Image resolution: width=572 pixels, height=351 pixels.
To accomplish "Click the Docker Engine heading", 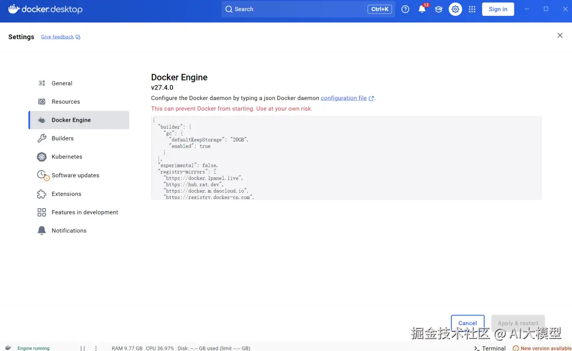I will coord(179,77).
